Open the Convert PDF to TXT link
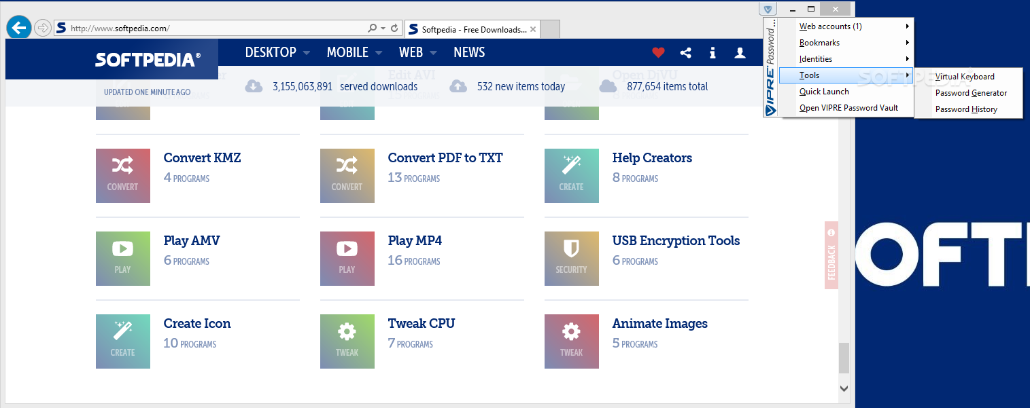Screen dimensions: 1030x408 tap(445, 158)
